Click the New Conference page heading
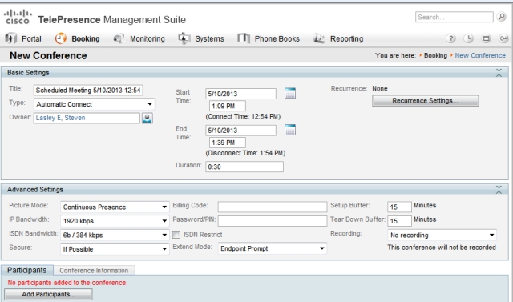513x302 pixels. click(x=48, y=55)
